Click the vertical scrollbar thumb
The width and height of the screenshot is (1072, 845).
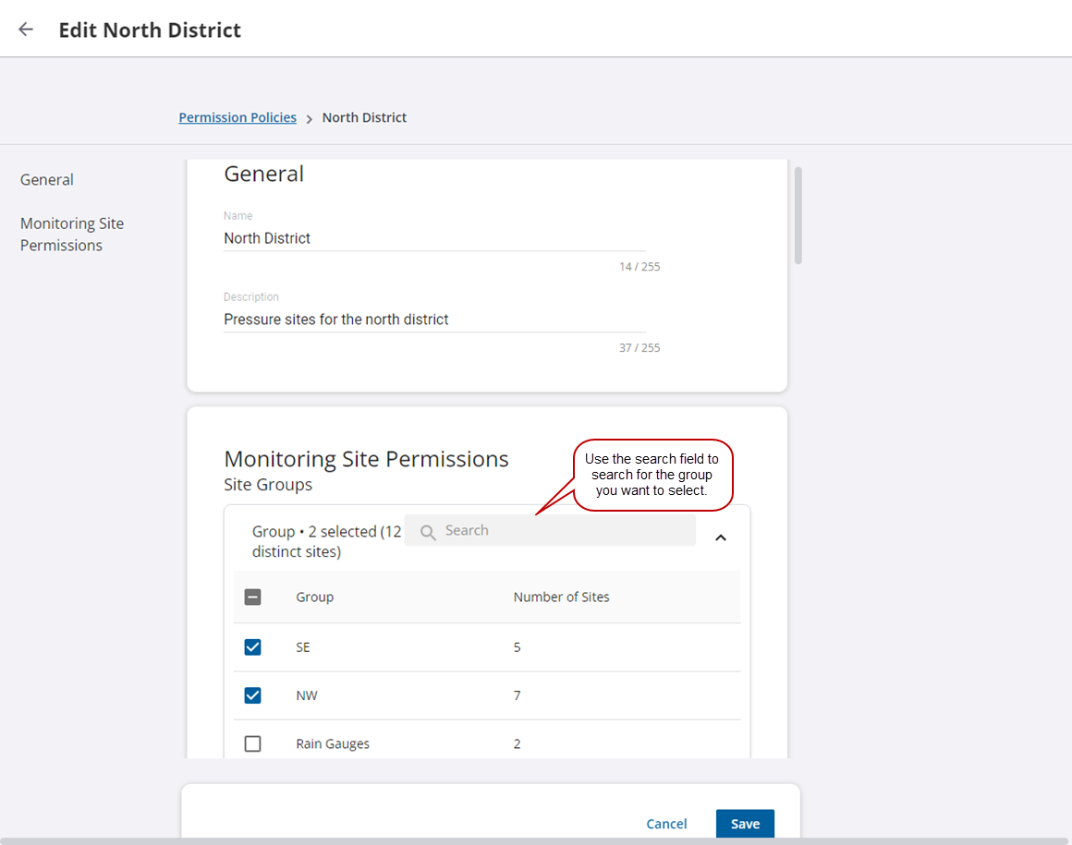point(798,215)
